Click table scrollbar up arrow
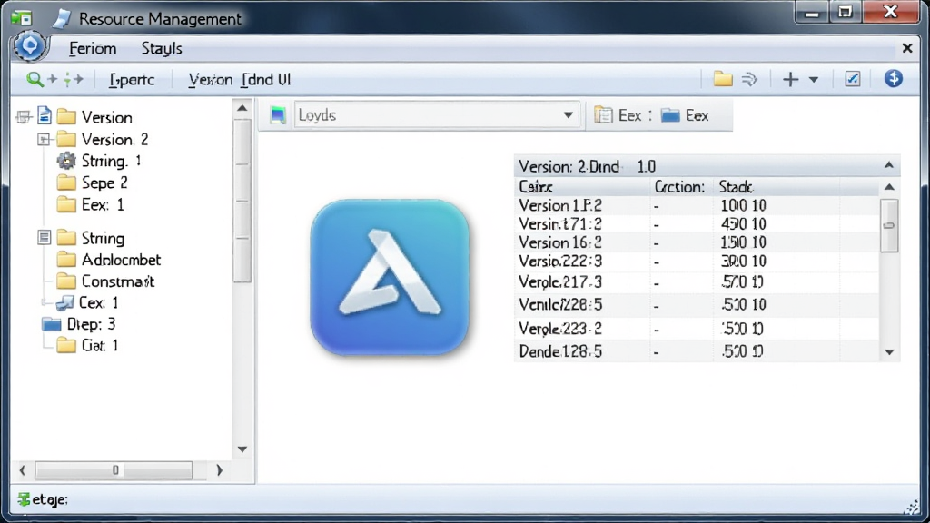Screen dimensions: 930x523 pos(889,187)
